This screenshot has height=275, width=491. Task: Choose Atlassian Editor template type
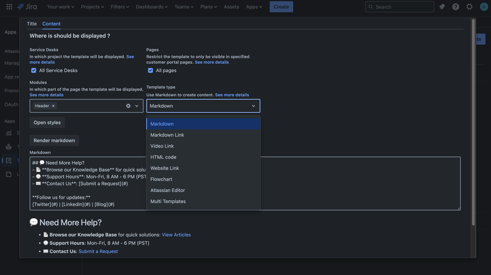[x=168, y=190]
